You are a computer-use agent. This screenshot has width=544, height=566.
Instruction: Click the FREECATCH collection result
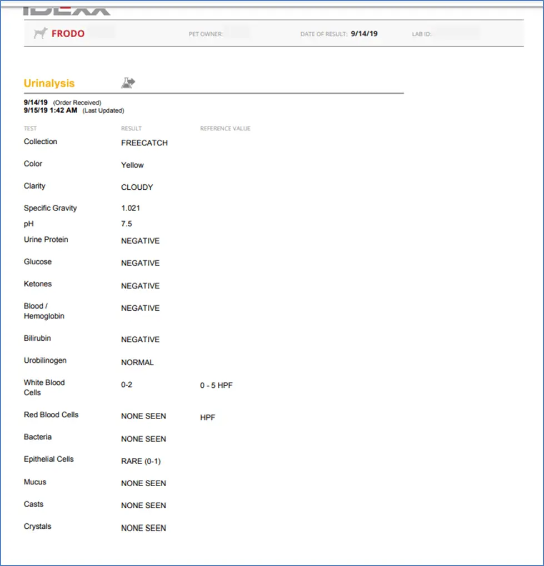pos(144,143)
